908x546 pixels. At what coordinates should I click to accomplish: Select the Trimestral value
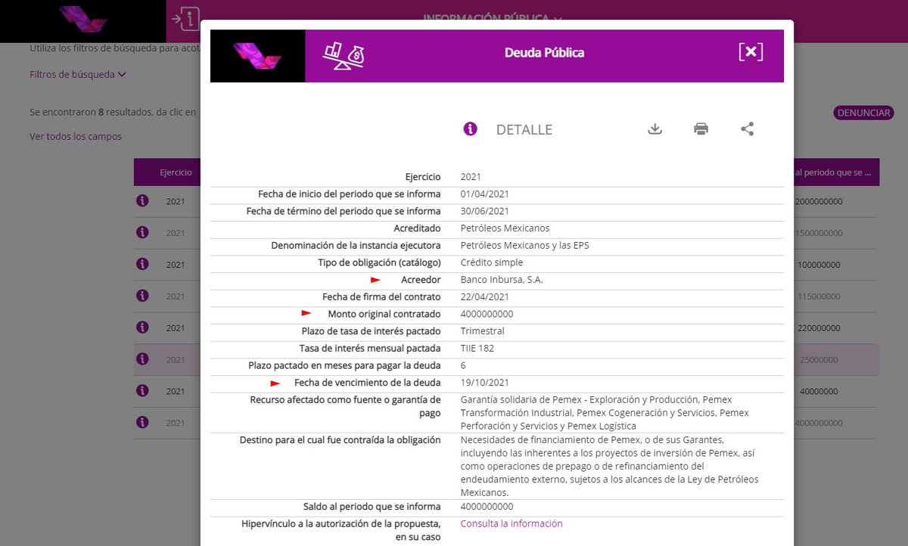[483, 331]
